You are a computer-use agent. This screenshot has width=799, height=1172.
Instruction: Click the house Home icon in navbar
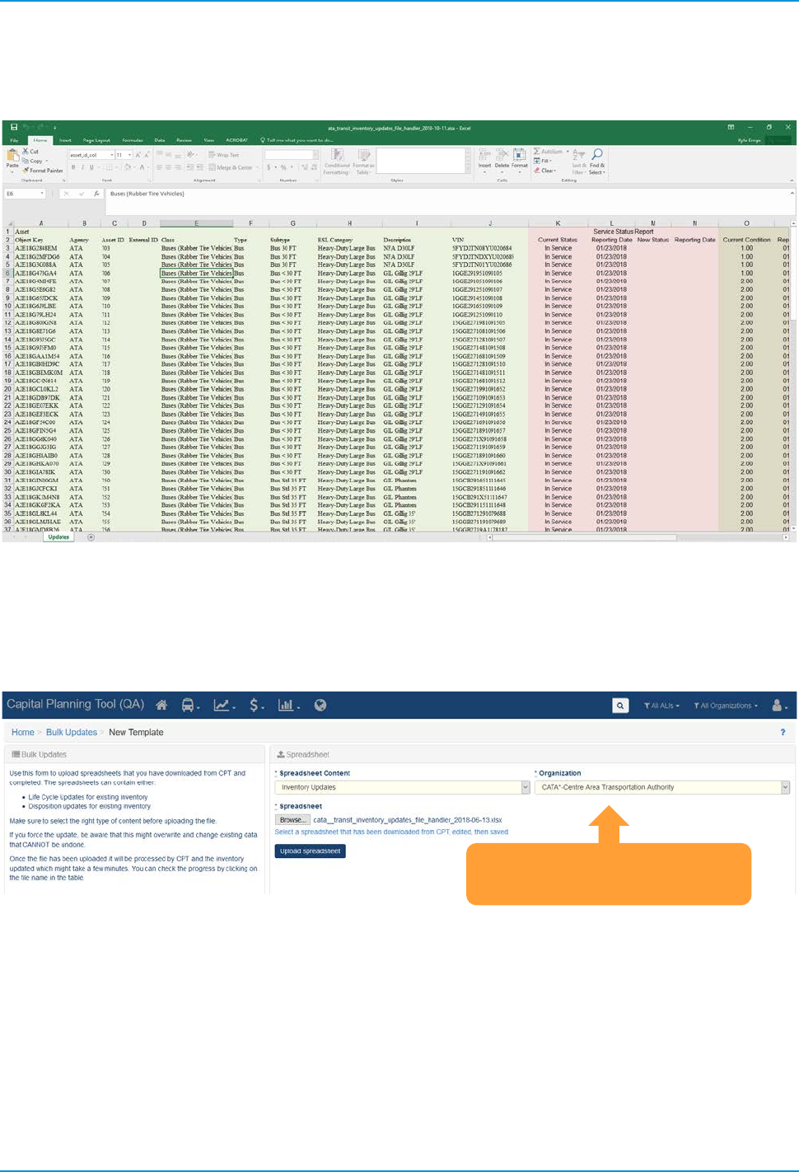tap(161, 706)
